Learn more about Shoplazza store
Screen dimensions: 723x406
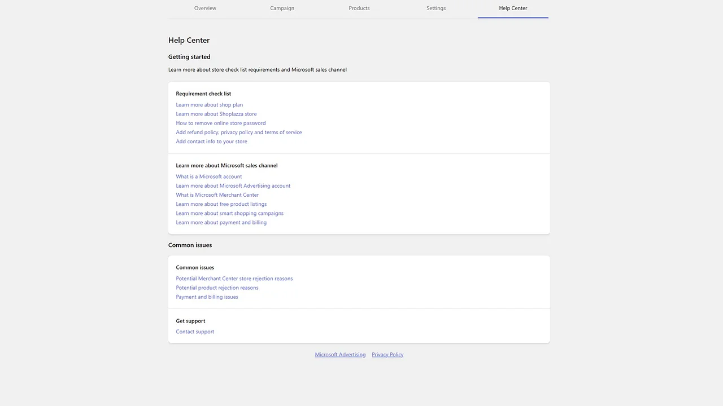point(216,114)
